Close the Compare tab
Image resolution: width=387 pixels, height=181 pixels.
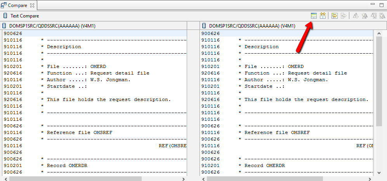click(32, 5)
